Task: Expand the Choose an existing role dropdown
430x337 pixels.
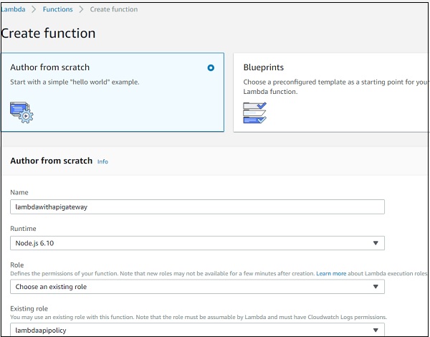Action: 198,287
